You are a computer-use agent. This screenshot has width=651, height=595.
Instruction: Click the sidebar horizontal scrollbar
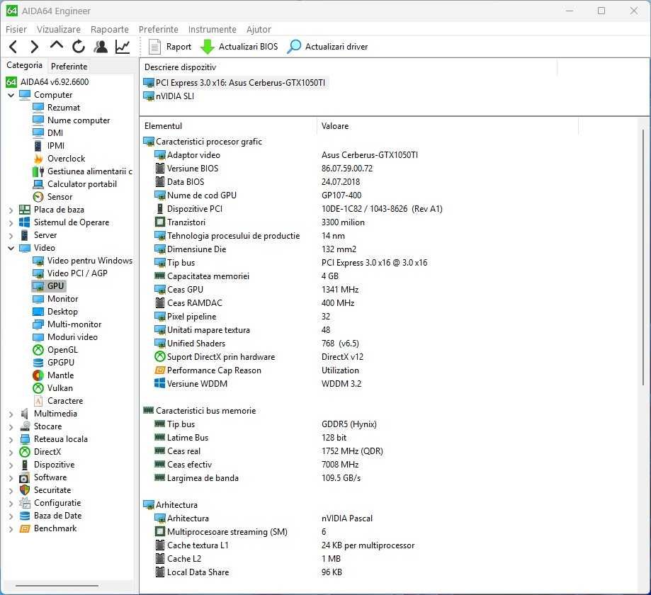[57, 586]
